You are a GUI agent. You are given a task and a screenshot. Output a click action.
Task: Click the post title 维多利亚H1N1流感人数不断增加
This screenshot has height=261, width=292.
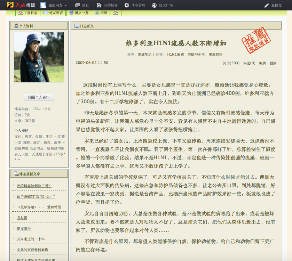176,43
